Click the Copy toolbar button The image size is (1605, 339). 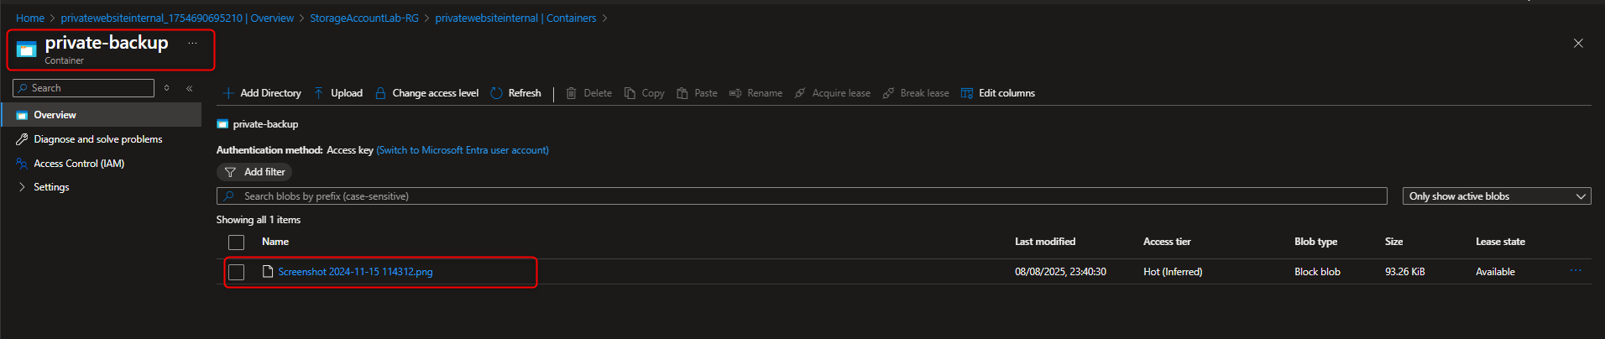[644, 93]
